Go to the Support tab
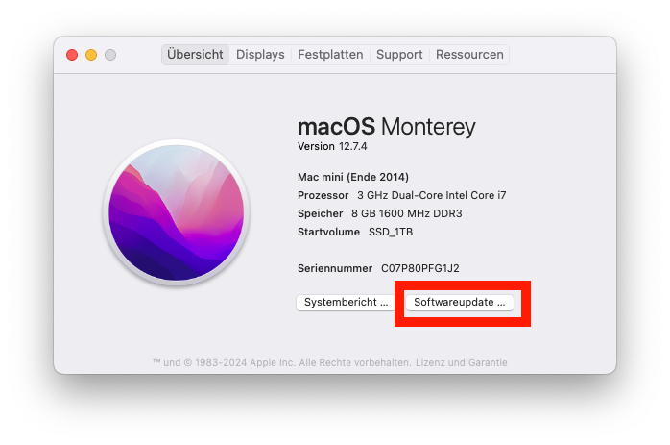Screen dimensions: 670x445 point(399,55)
